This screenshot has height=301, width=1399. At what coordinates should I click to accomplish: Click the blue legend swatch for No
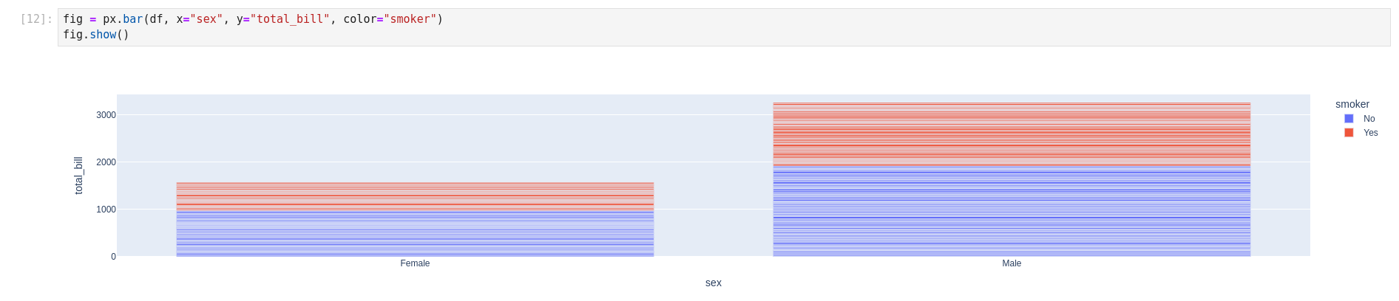(1349, 119)
